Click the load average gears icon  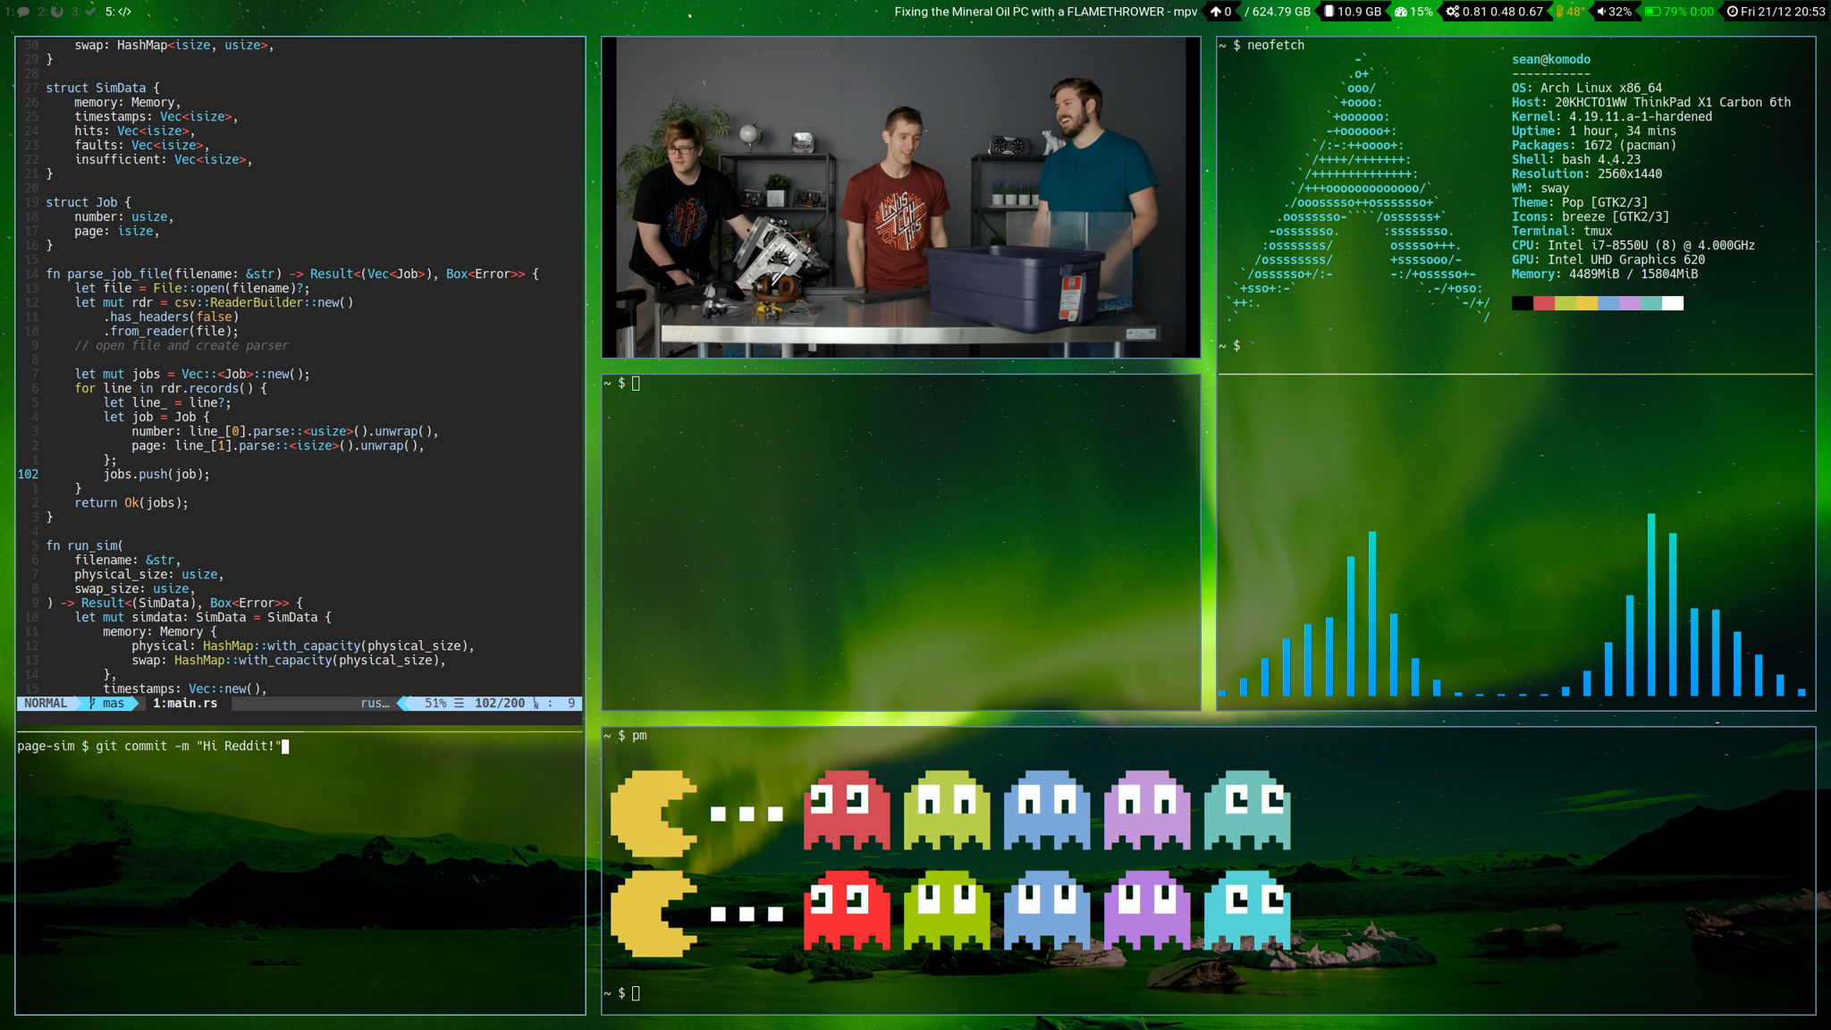coord(1453,12)
